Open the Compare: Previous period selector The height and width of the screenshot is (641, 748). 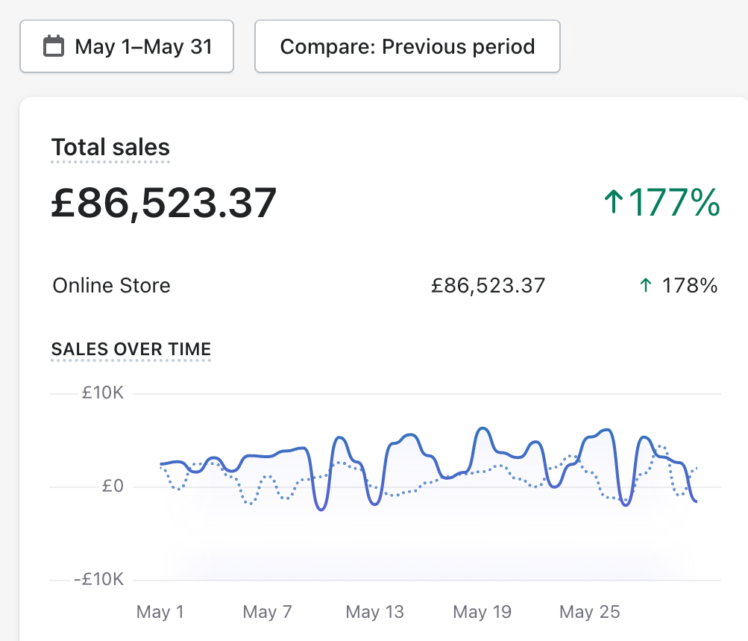pyautogui.click(x=407, y=46)
